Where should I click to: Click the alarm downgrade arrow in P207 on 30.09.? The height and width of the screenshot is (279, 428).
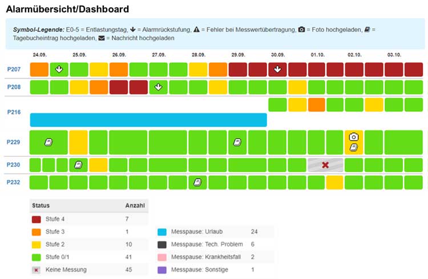click(x=277, y=69)
